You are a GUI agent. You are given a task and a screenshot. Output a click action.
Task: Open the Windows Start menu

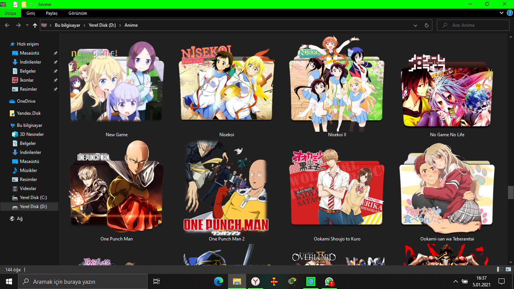coord(9,281)
